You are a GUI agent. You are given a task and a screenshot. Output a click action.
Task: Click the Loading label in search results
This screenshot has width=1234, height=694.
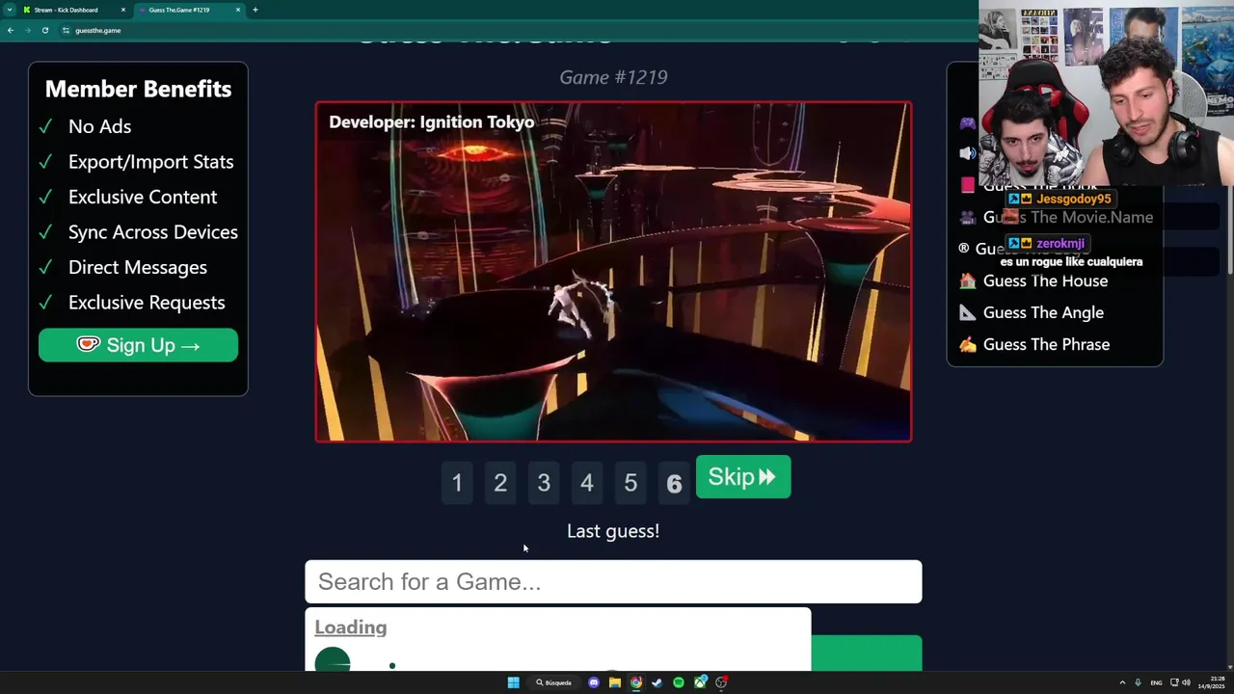point(351,627)
